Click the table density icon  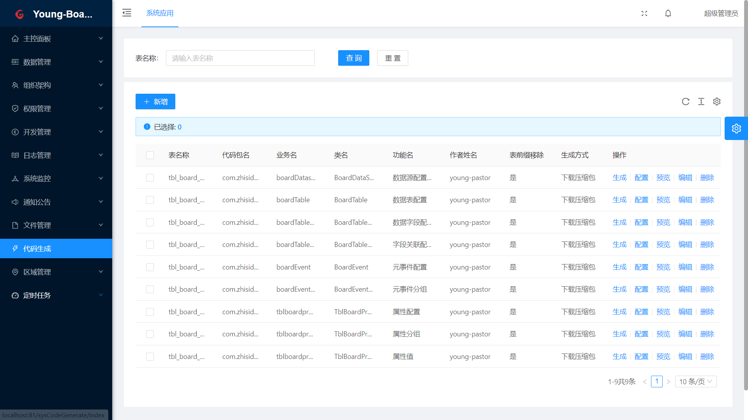click(701, 101)
